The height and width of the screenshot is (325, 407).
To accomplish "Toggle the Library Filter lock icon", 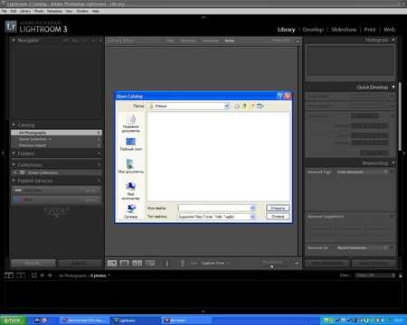I will click(298, 41).
